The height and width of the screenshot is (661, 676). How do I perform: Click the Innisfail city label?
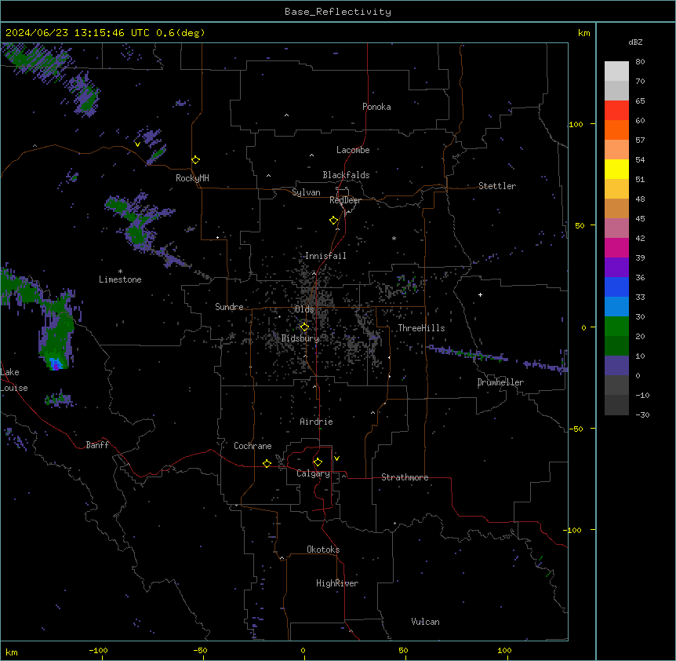[325, 256]
